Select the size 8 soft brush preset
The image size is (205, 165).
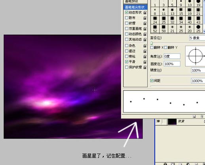point(155,11)
